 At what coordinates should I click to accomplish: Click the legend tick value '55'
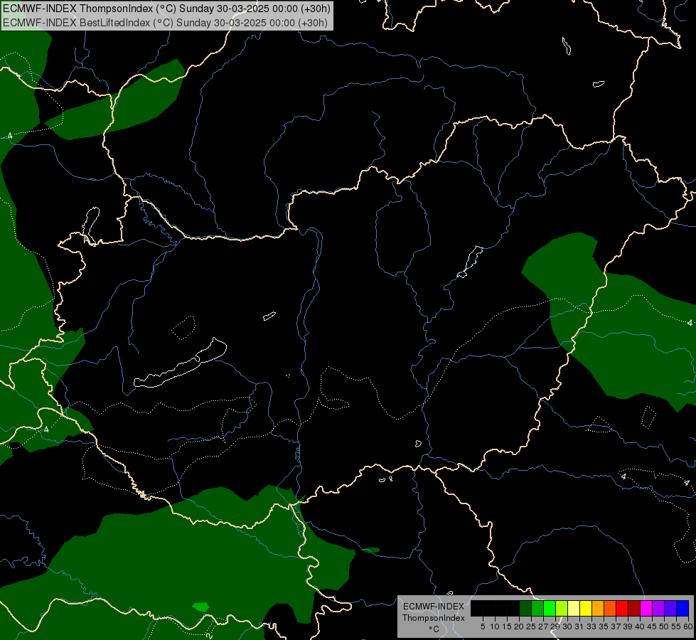tap(676, 626)
